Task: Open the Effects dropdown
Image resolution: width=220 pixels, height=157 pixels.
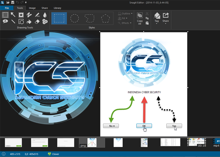Action: (124, 23)
